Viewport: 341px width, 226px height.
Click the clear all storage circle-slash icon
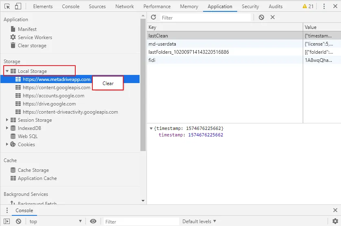click(261, 17)
